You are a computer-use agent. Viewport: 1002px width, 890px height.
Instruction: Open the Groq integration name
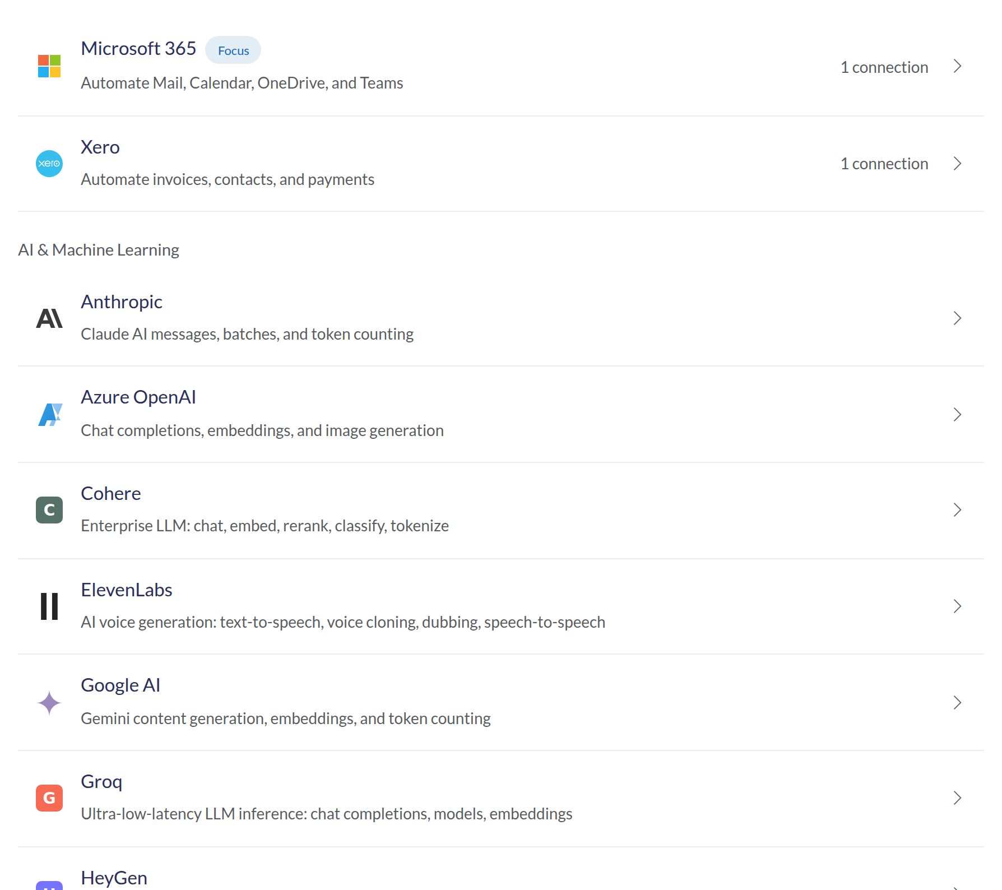101,782
